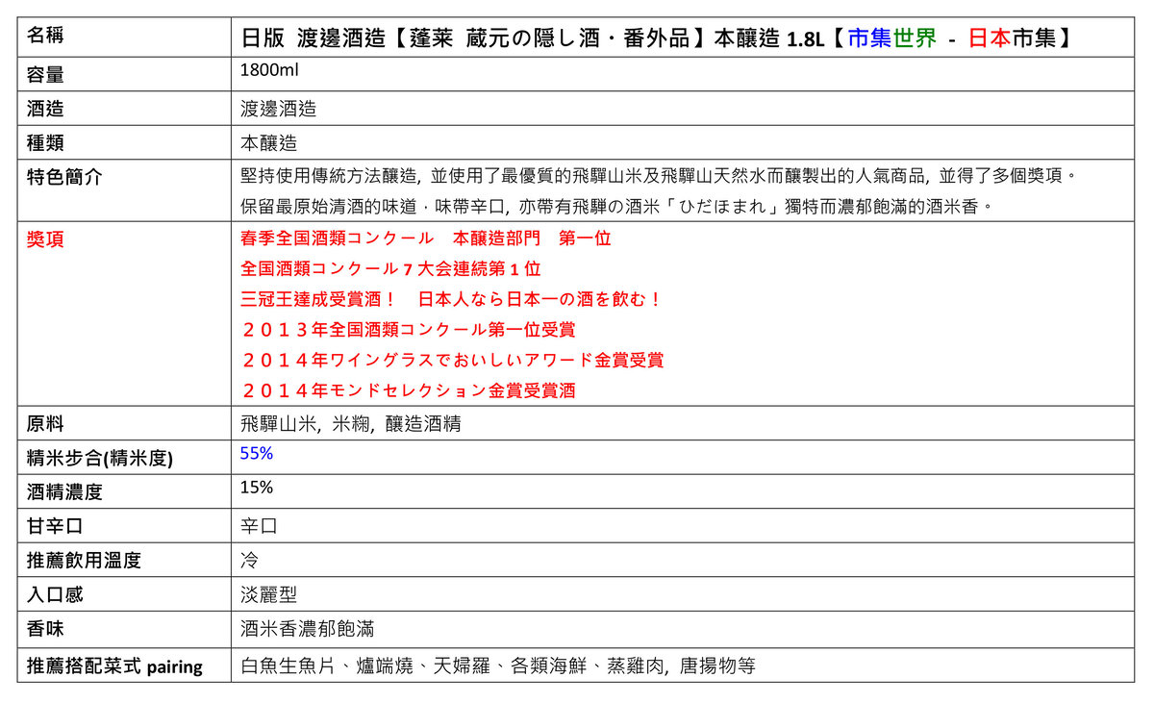Click the award line ２０１４年ワイングラスでおいしいアワード
Viewport: 1154px width, 703px height.
click(452, 361)
